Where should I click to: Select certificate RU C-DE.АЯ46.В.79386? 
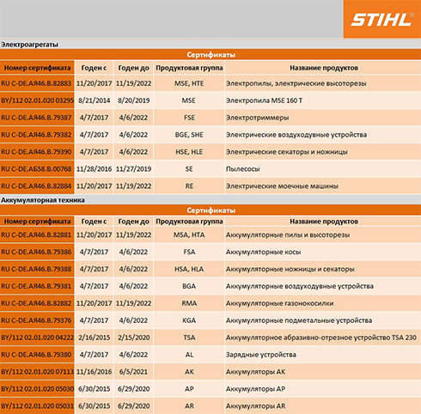[x=36, y=252]
